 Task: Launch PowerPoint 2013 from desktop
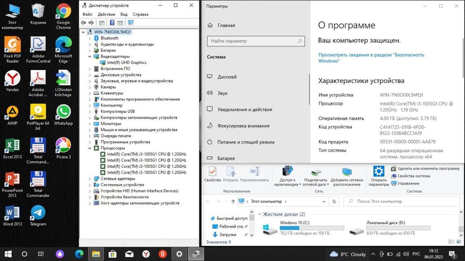[13, 185]
